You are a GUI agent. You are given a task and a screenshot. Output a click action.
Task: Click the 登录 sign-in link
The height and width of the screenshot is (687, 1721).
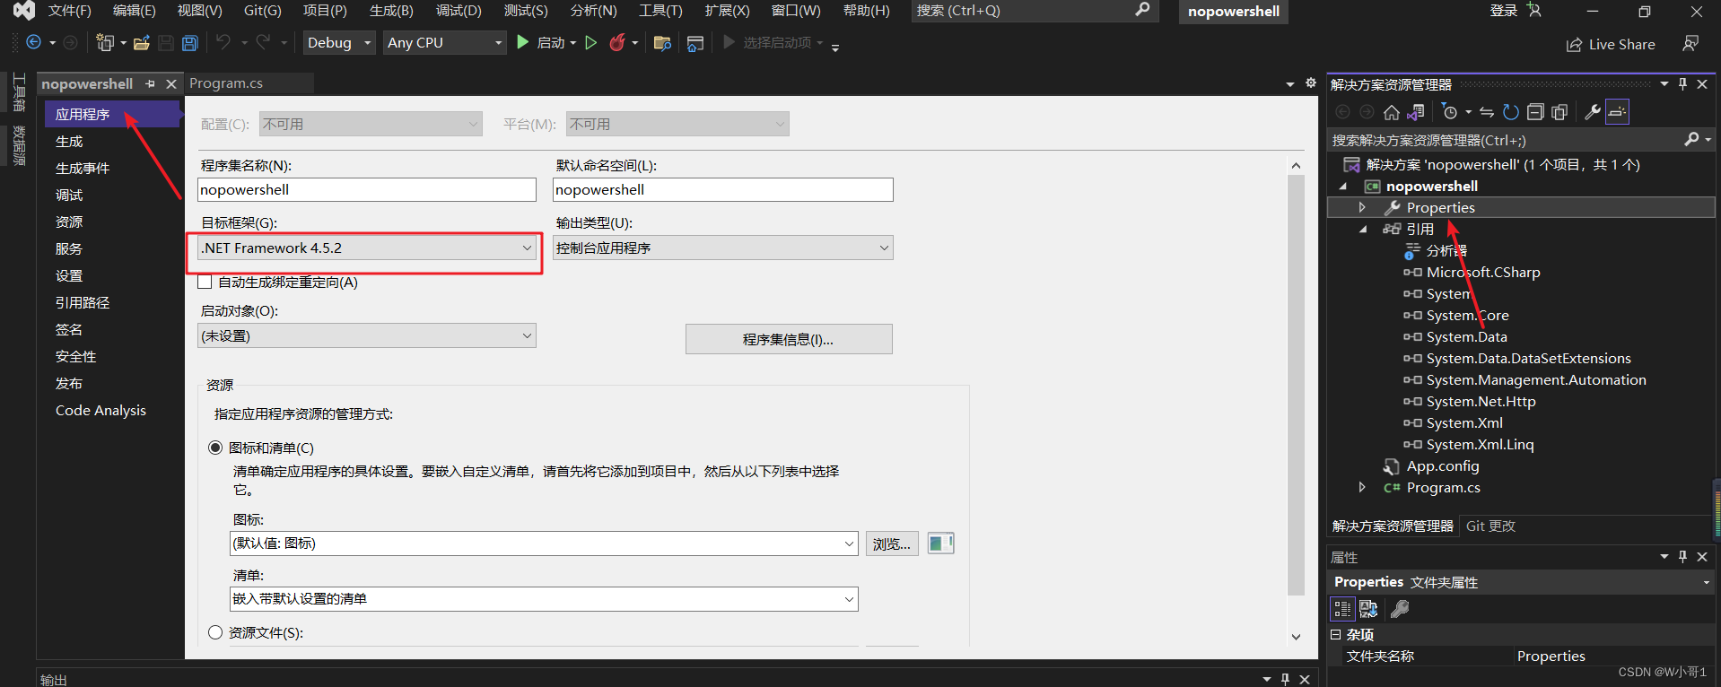(x=1503, y=11)
